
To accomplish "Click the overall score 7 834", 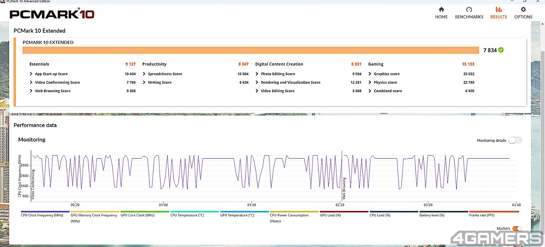I will click(490, 50).
